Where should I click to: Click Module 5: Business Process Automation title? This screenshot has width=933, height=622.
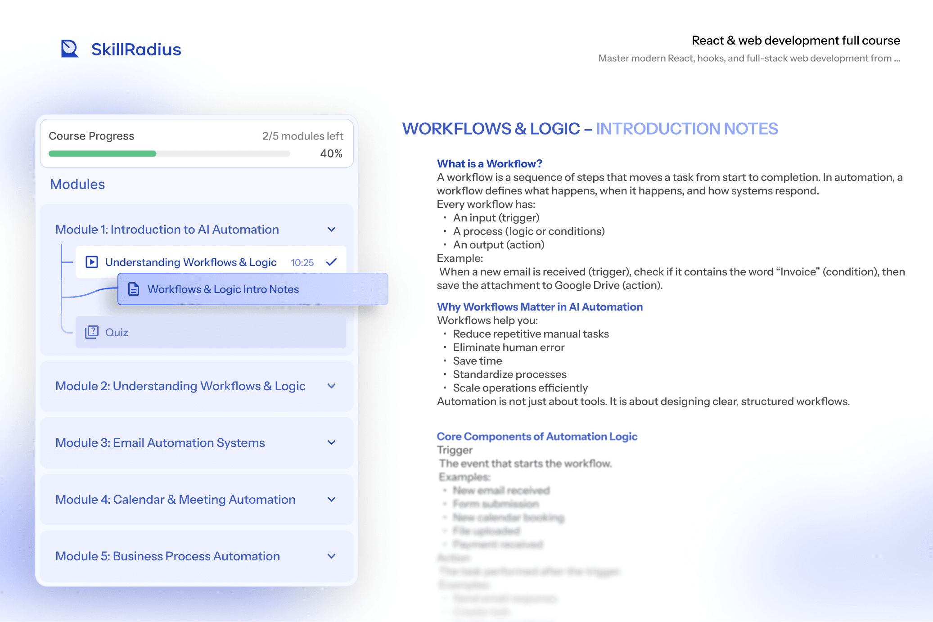click(167, 556)
